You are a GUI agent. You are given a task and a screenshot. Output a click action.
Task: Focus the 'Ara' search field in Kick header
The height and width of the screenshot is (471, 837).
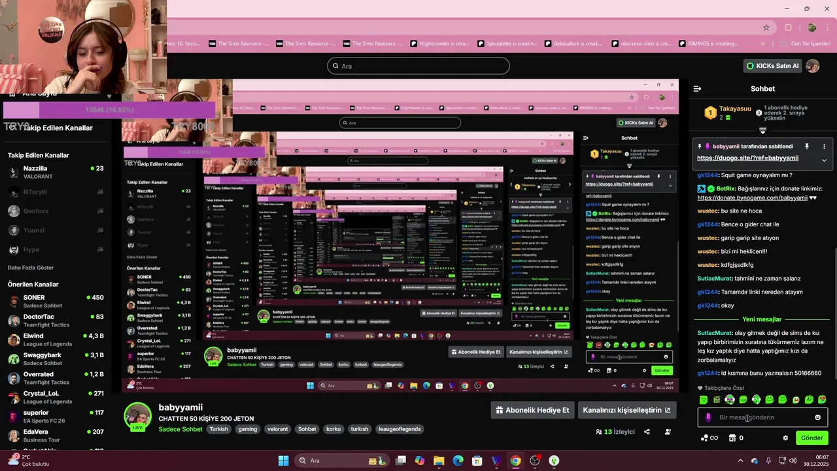418,66
